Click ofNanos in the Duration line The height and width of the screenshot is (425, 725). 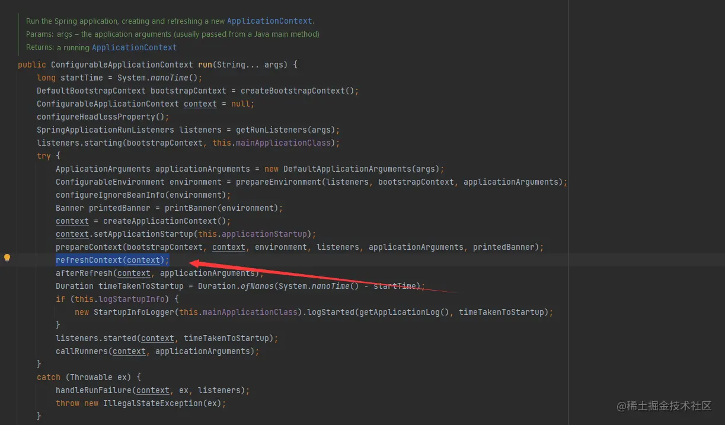click(257, 286)
